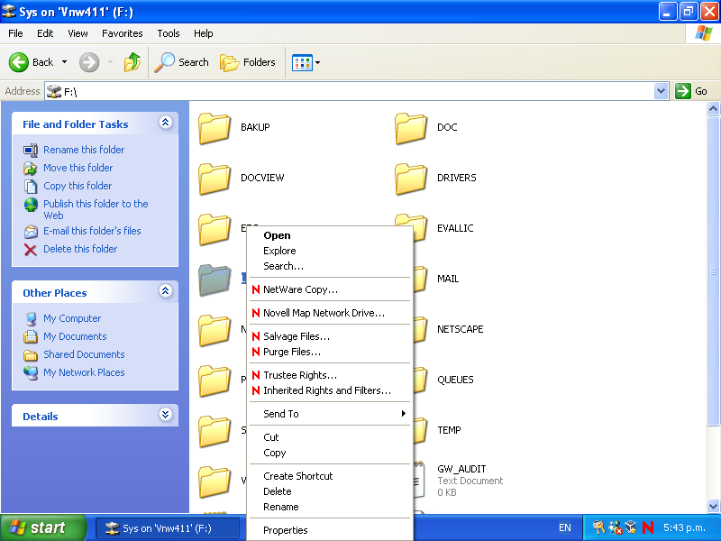This screenshot has width=721, height=541.
Task: Open the View menu
Action: point(78,33)
